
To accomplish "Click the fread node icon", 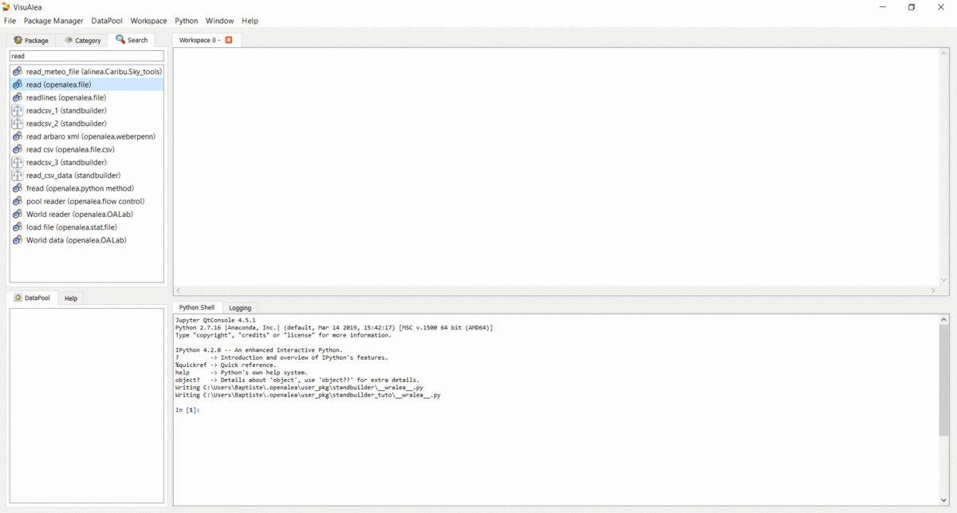I will pyautogui.click(x=17, y=188).
